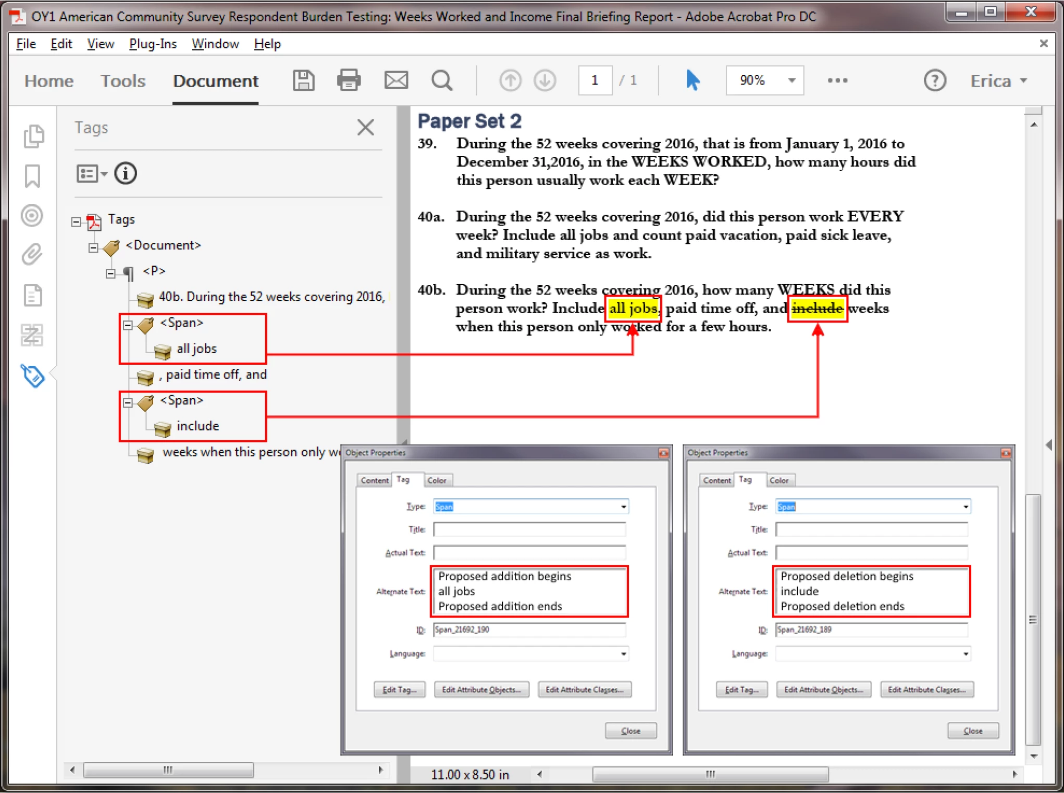Click Close in the left Object Properties
This screenshot has height=793, width=1064.
click(x=630, y=731)
